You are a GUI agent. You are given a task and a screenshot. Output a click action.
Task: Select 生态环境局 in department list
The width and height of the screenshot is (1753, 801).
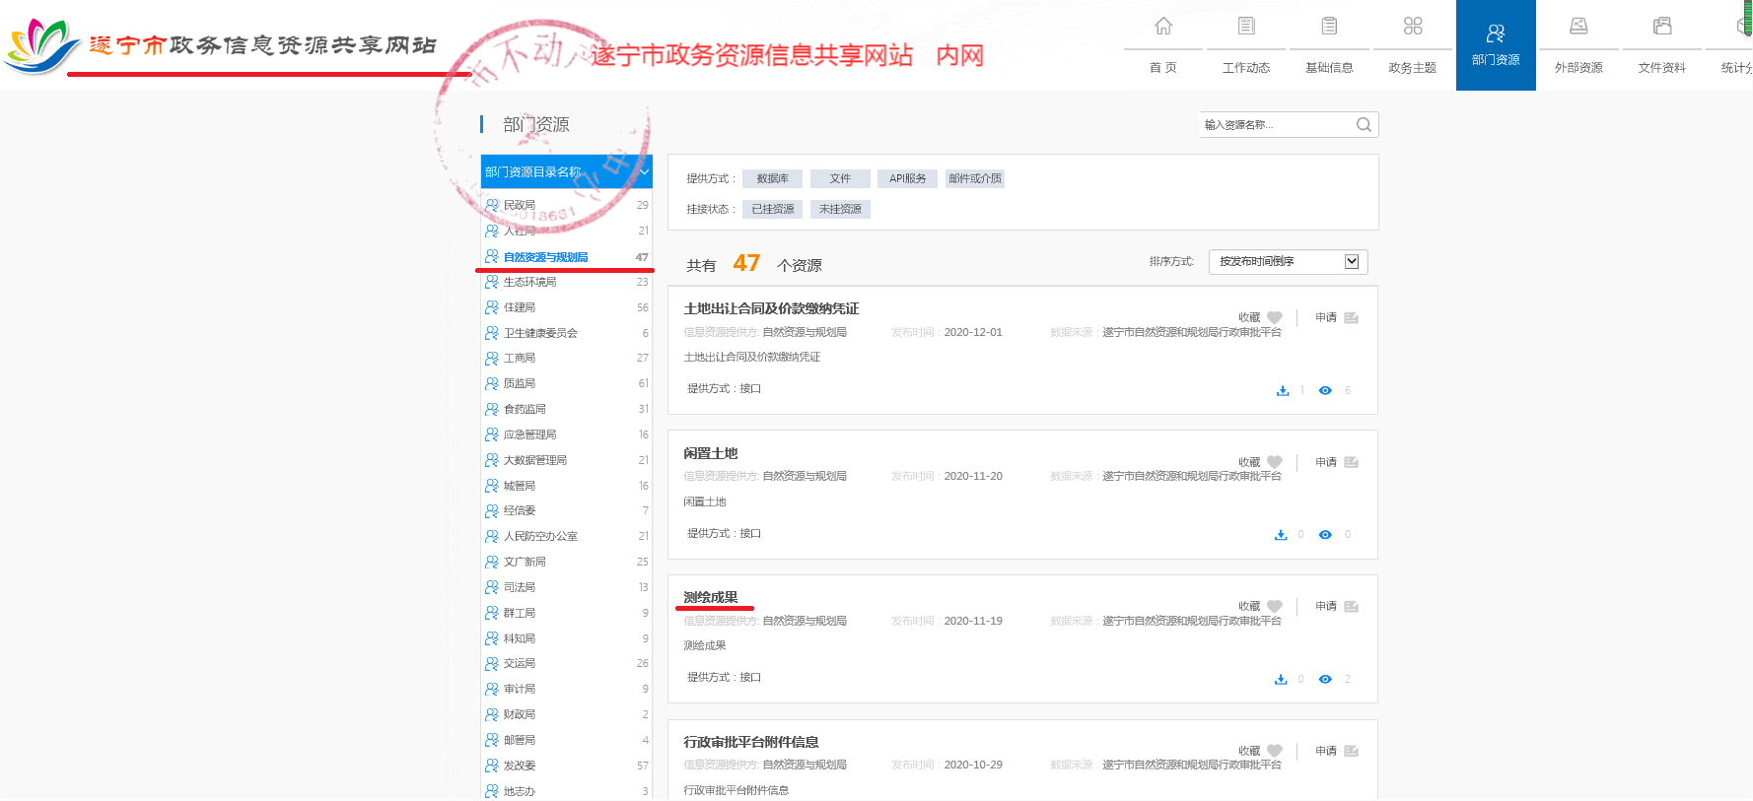pyautogui.click(x=529, y=282)
